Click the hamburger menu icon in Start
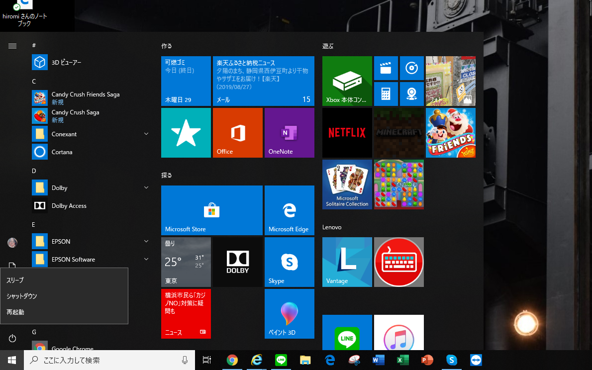This screenshot has height=370, width=592. point(12,46)
